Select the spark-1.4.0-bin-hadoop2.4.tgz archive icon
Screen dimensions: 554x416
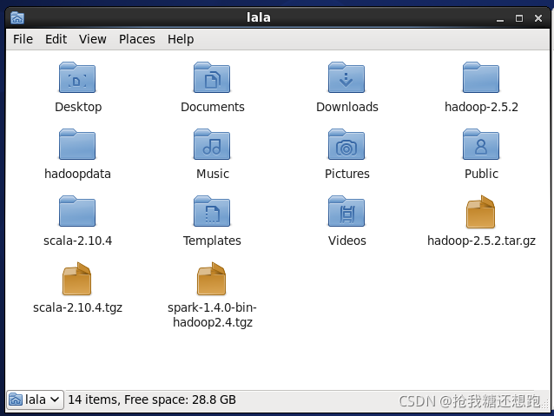(x=212, y=279)
